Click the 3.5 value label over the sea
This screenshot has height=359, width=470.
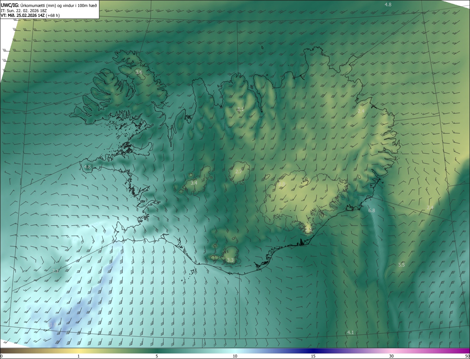click(401, 265)
